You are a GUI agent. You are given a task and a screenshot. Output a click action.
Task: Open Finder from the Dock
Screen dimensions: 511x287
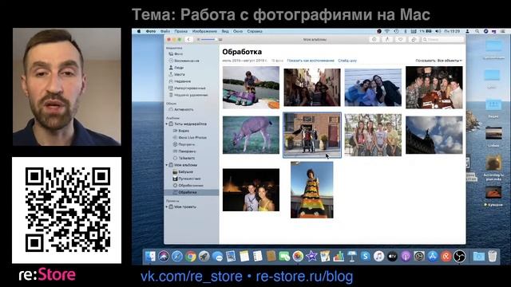pyautogui.click(x=150, y=257)
